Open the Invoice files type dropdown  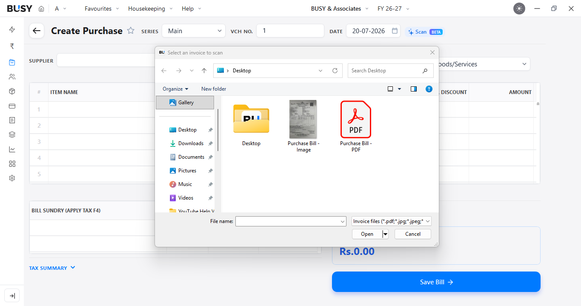tap(392, 221)
